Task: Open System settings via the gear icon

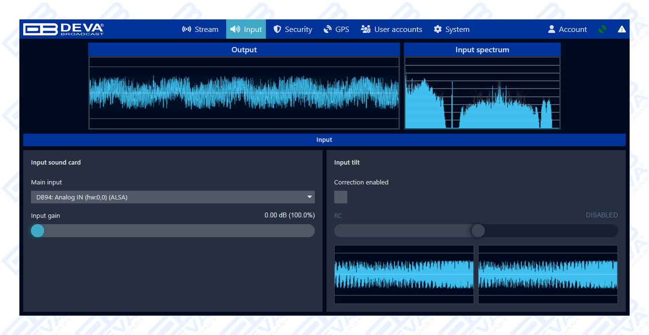Action: [x=437, y=29]
